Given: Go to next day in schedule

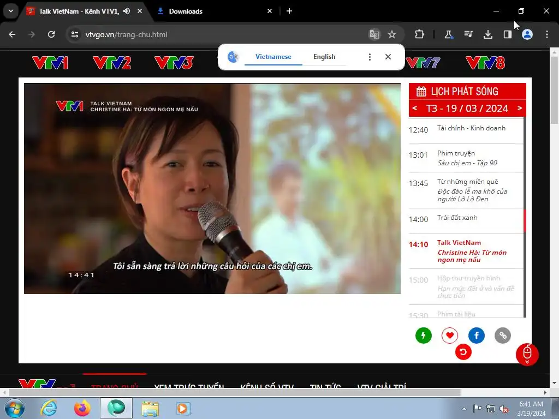Looking at the screenshot, I should 520,108.
